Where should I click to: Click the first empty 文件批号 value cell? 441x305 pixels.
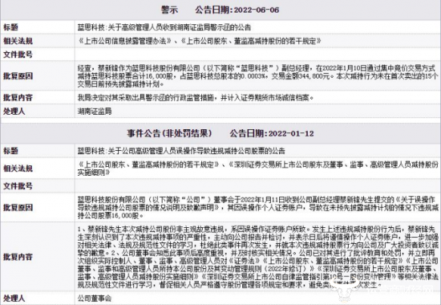tap(257, 55)
